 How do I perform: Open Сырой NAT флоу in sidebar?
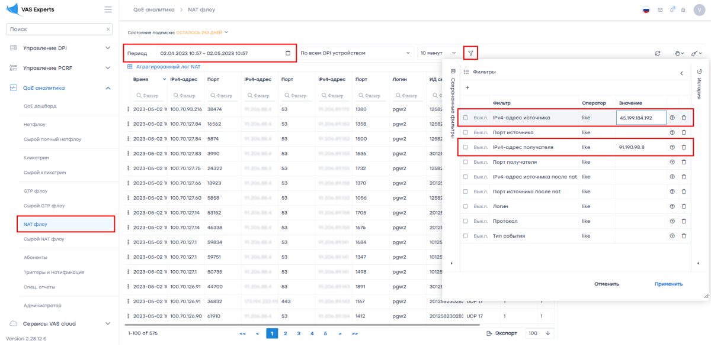tap(44, 239)
